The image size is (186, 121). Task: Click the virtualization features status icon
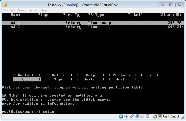pos(147,116)
